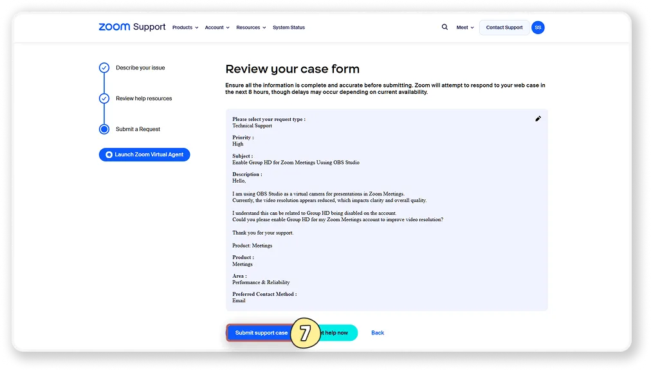Click the Submit a Request step circle
This screenshot has width=651, height=371.
(104, 129)
